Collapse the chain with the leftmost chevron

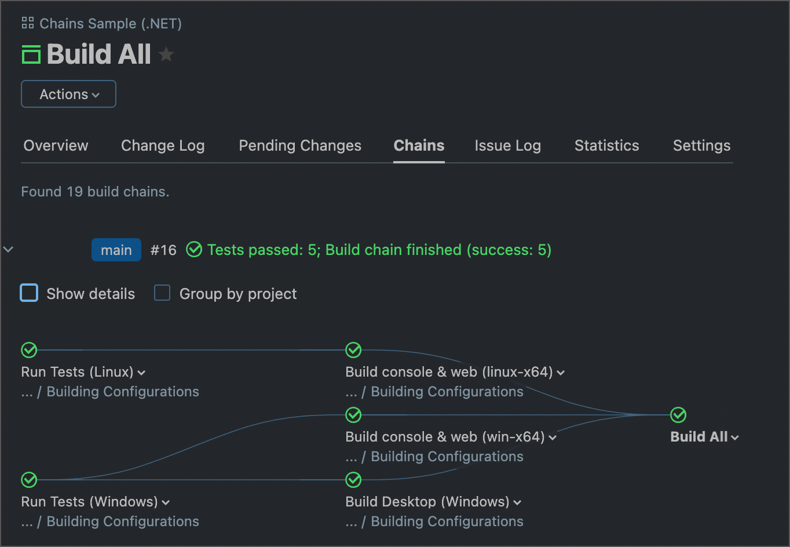click(8, 249)
